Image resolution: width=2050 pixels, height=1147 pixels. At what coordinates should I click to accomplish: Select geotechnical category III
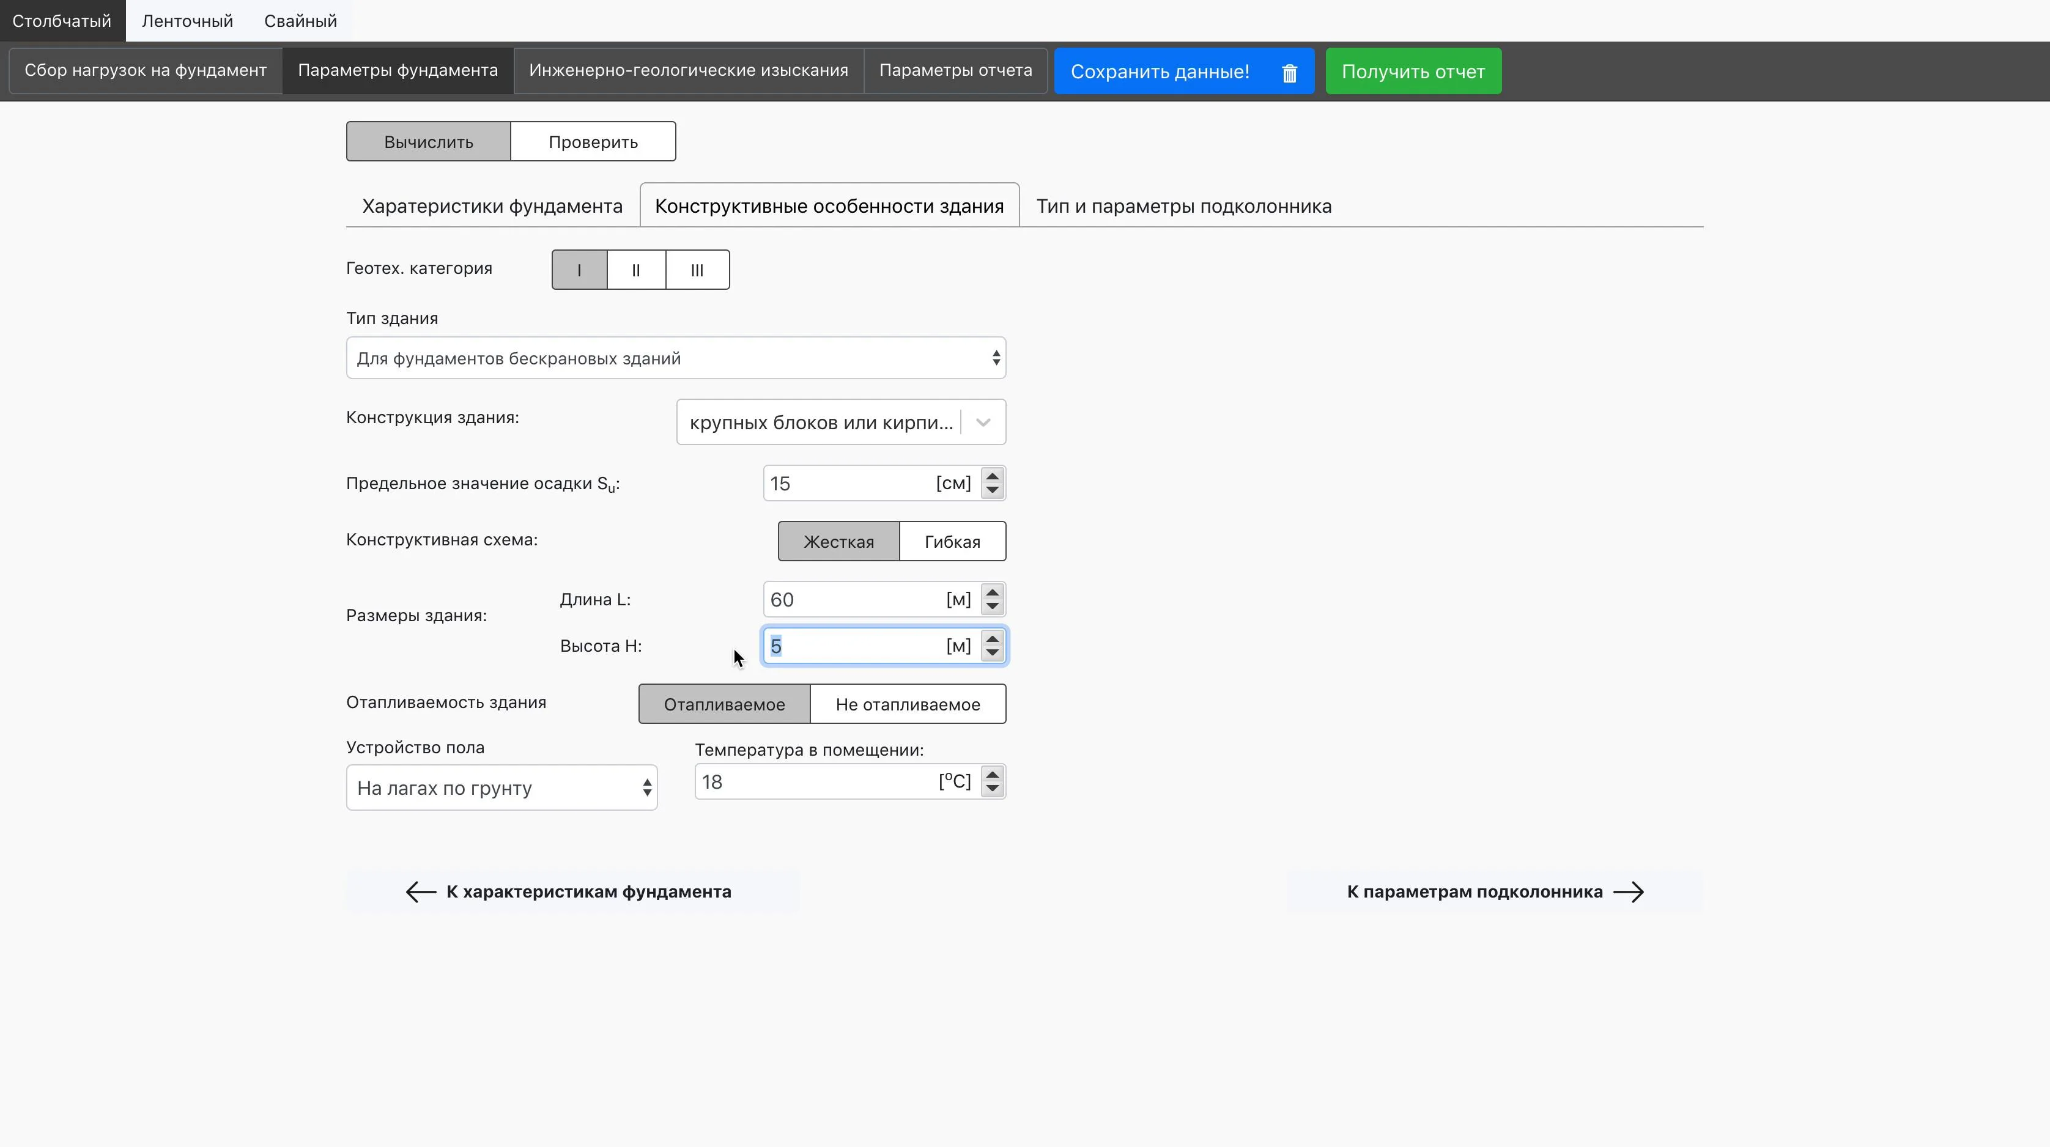click(x=697, y=270)
